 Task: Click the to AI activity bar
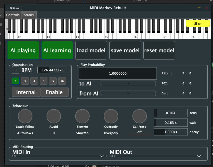point(128,83)
